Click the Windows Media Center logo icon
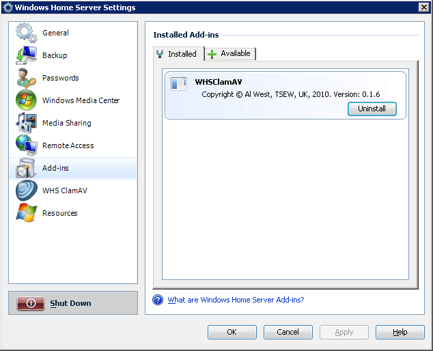The width and height of the screenshot is (433, 351). click(x=26, y=100)
